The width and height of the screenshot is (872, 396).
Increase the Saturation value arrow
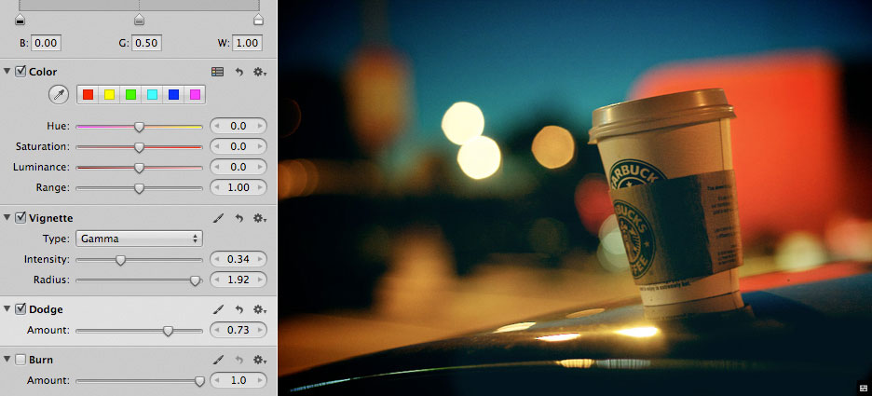[x=260, y=147]
